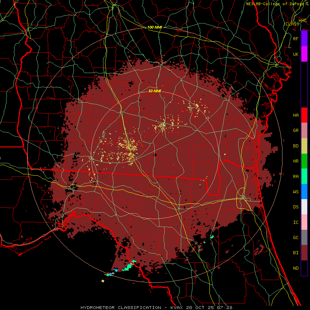This screenshot has height=310, width=310.
Task: Click the purple RF legend color swatch
Action: pos(304,39)
